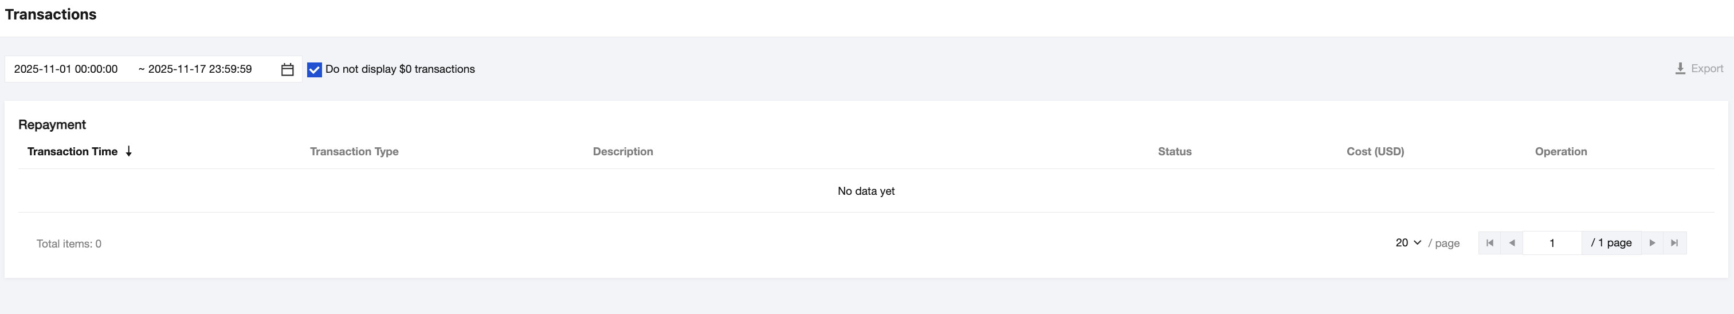Image resolution: width=1734 pixels, height=314 pixels.
Task: Click the Status column header
Action: tap(1175, 151)
